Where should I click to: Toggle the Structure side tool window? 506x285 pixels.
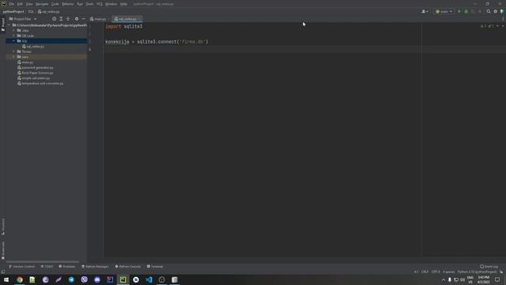tap(3, 226)
